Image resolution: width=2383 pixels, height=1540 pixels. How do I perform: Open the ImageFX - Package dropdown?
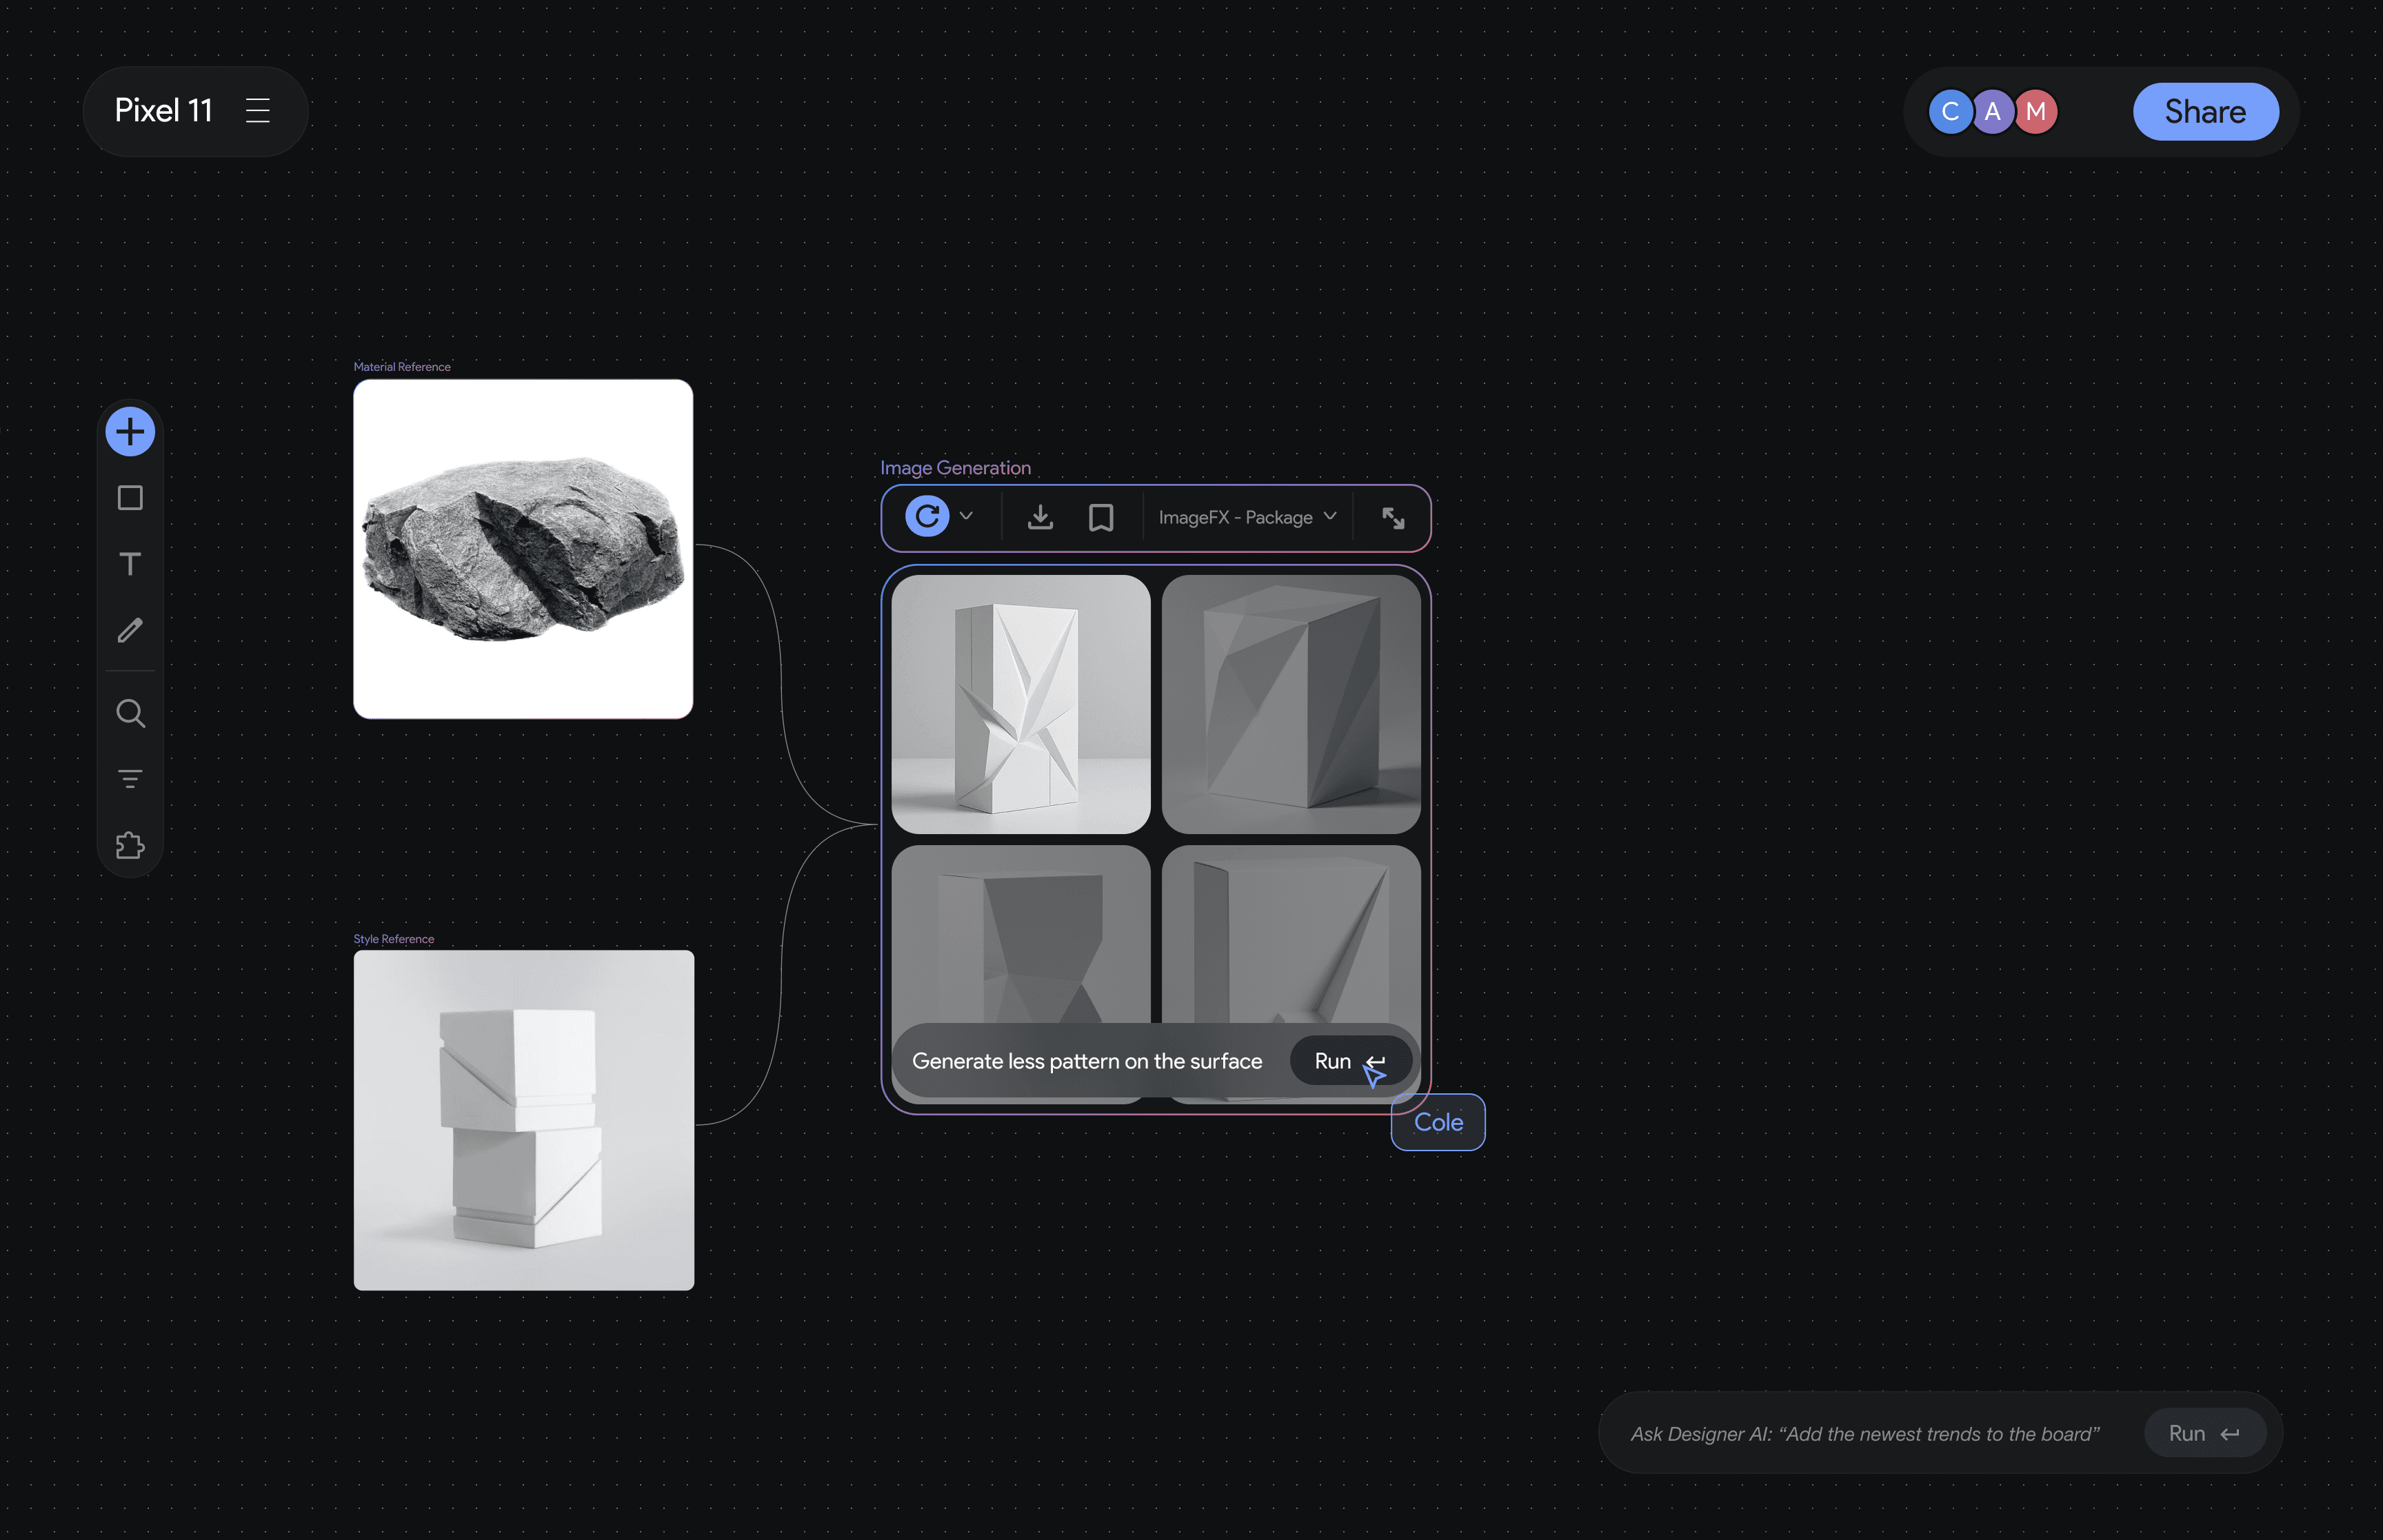(x=1246, y=517)
